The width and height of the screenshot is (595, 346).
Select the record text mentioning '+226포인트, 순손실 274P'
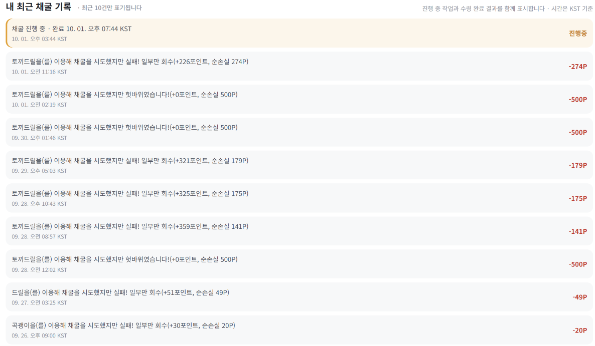click(130, 62)
